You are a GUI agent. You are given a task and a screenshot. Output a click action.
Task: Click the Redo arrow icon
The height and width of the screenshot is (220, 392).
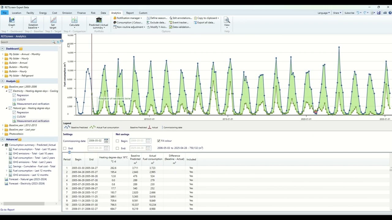pos(365,13)
